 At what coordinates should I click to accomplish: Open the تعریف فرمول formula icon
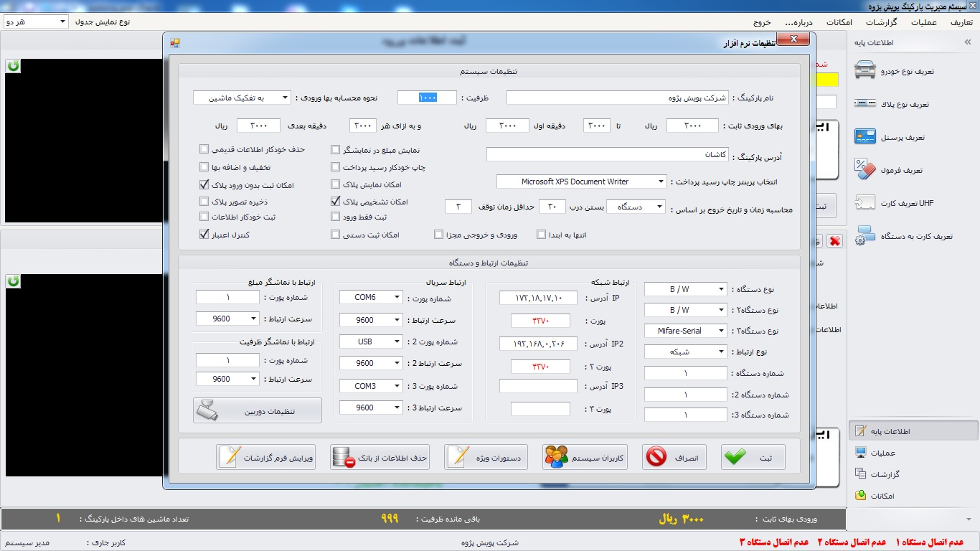(866, 170)
